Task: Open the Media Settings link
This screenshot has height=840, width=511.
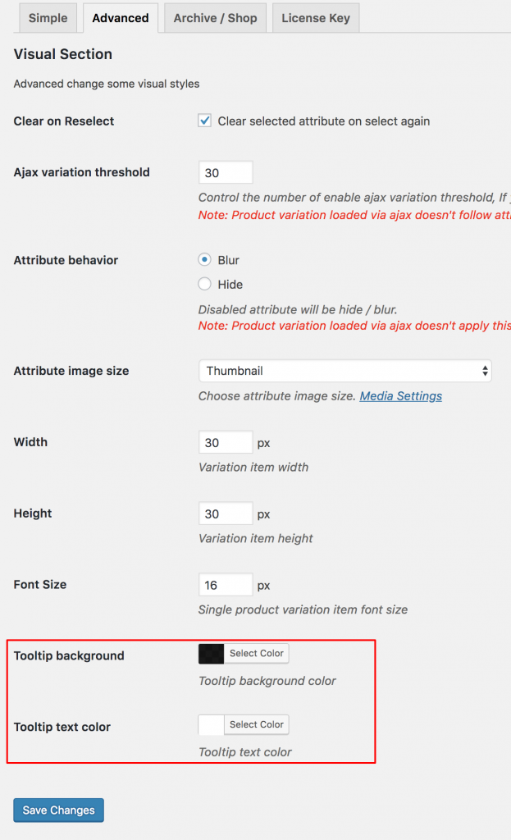Action: coord(400,395)
